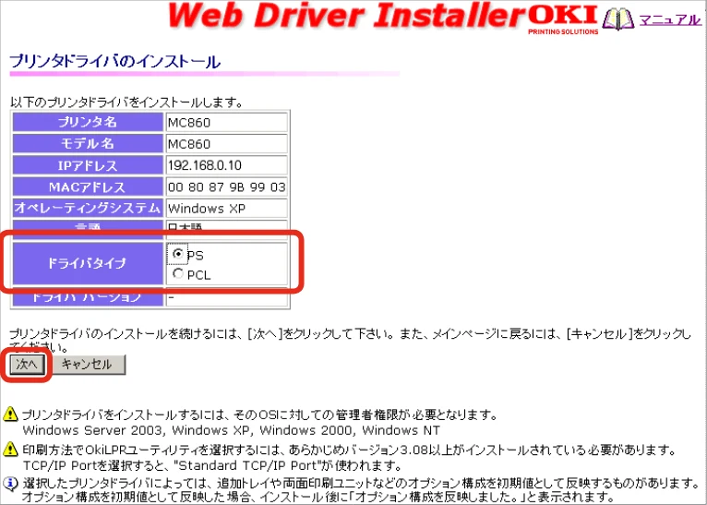Click the warning icon beside the administrator rights note
Image resolution: width=707 pixels, height=505 pixels.
(10, 414)
